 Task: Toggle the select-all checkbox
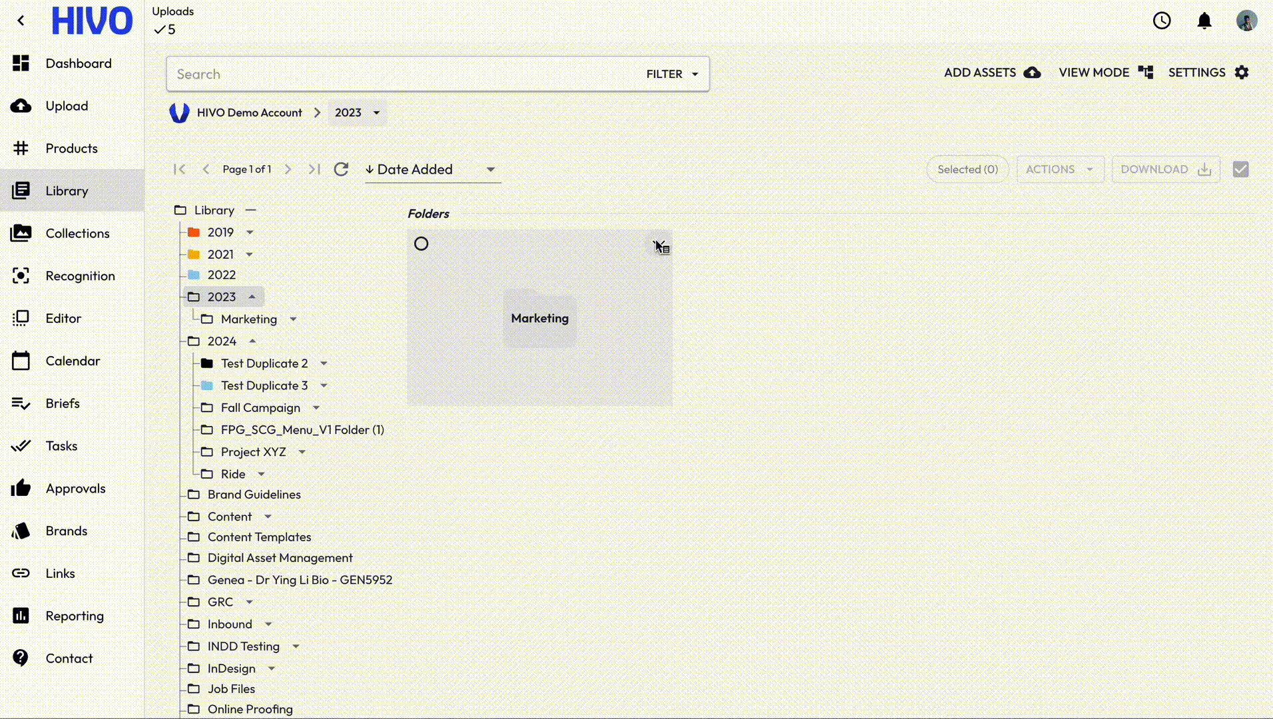click(1240, 169)
